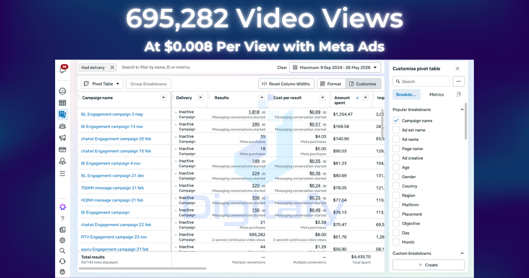Select the Format view button
Viewport: 529px width, 278px height.
(x=331, y=84)
